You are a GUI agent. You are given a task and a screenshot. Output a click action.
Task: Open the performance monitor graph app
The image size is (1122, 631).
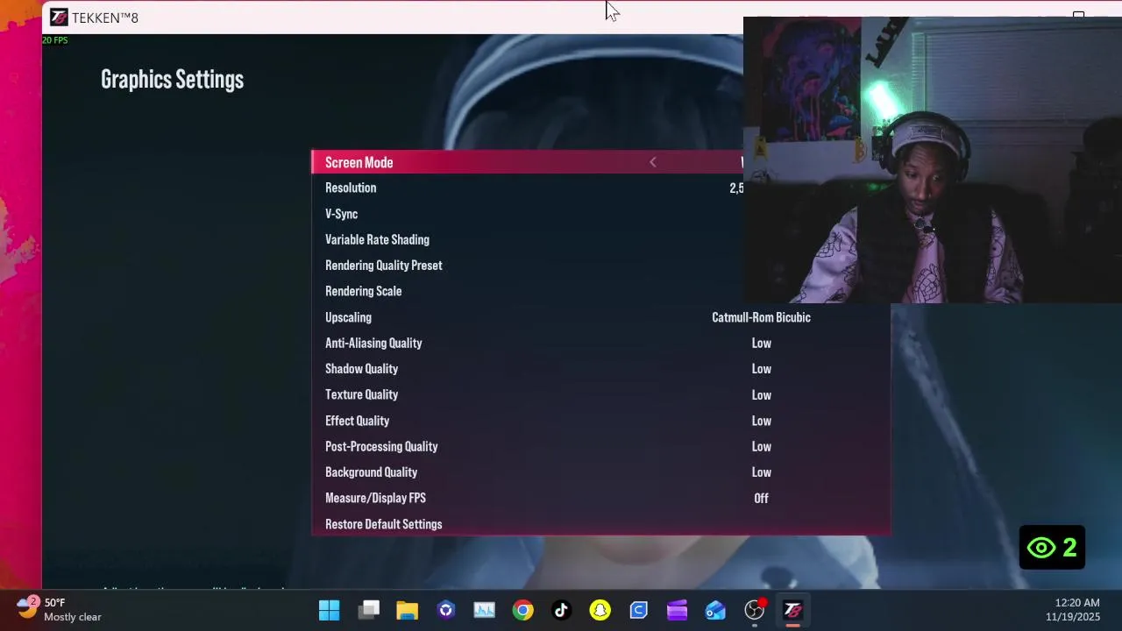tap(485, 610)
